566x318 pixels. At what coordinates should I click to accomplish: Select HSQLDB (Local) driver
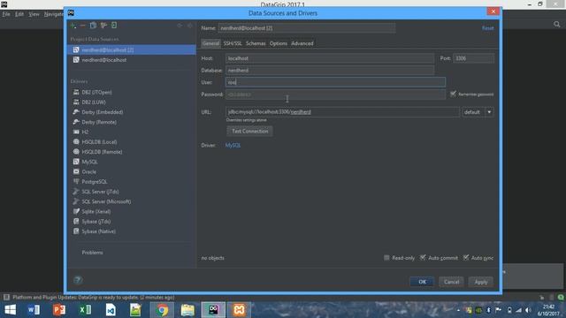pyautogui.click(x=99, y=142)
